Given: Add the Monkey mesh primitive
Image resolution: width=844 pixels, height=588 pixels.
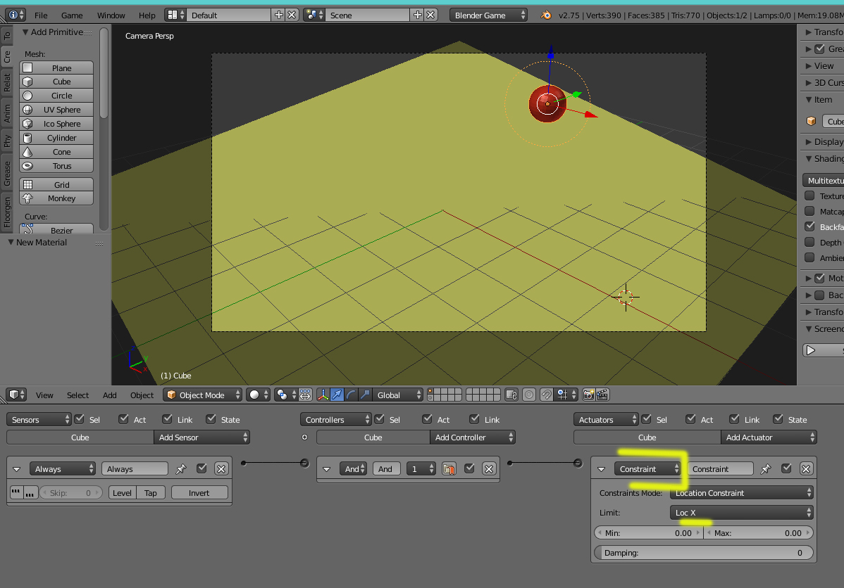Looking at the screenshot, I should (56, 198).
